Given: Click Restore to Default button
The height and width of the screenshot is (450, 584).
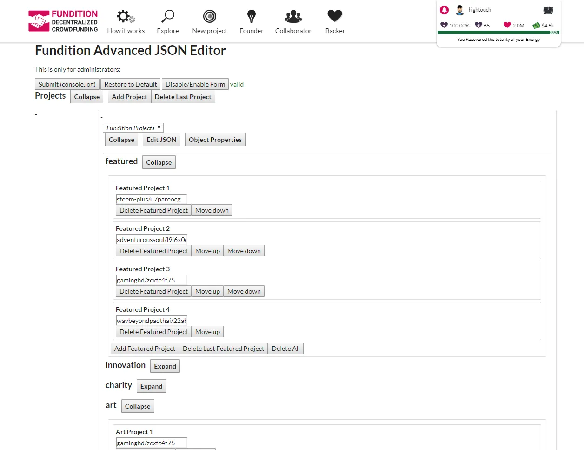Looking at the screenshot, I should (131, 84).
